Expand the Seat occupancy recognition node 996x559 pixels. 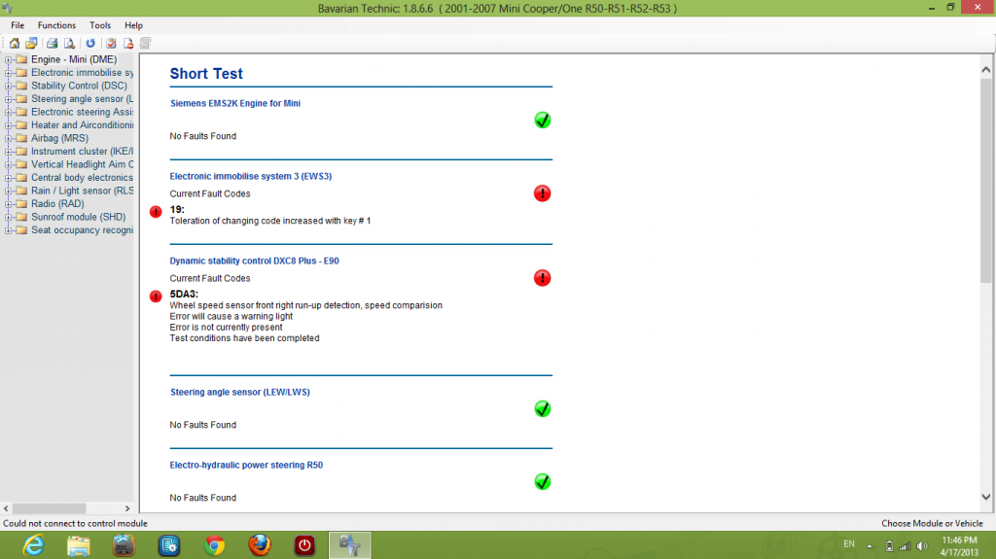(x=8, y=230)
